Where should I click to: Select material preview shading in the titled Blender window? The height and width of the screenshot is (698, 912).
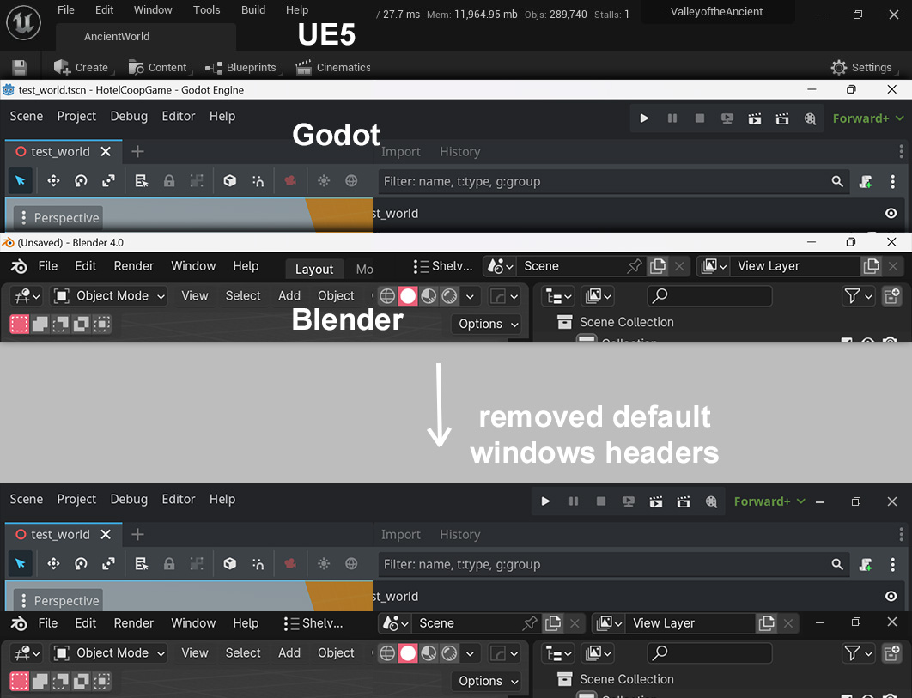[x=429, y=296]
